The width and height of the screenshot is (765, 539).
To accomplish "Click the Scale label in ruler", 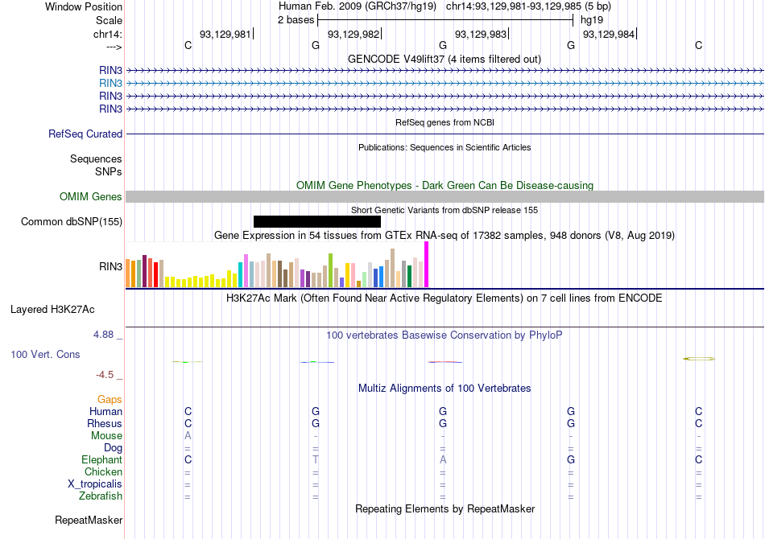I will coord(110,20).
